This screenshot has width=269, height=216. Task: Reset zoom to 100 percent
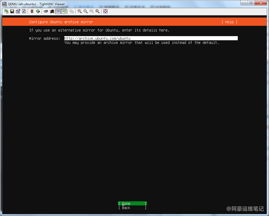coord(91,11)
